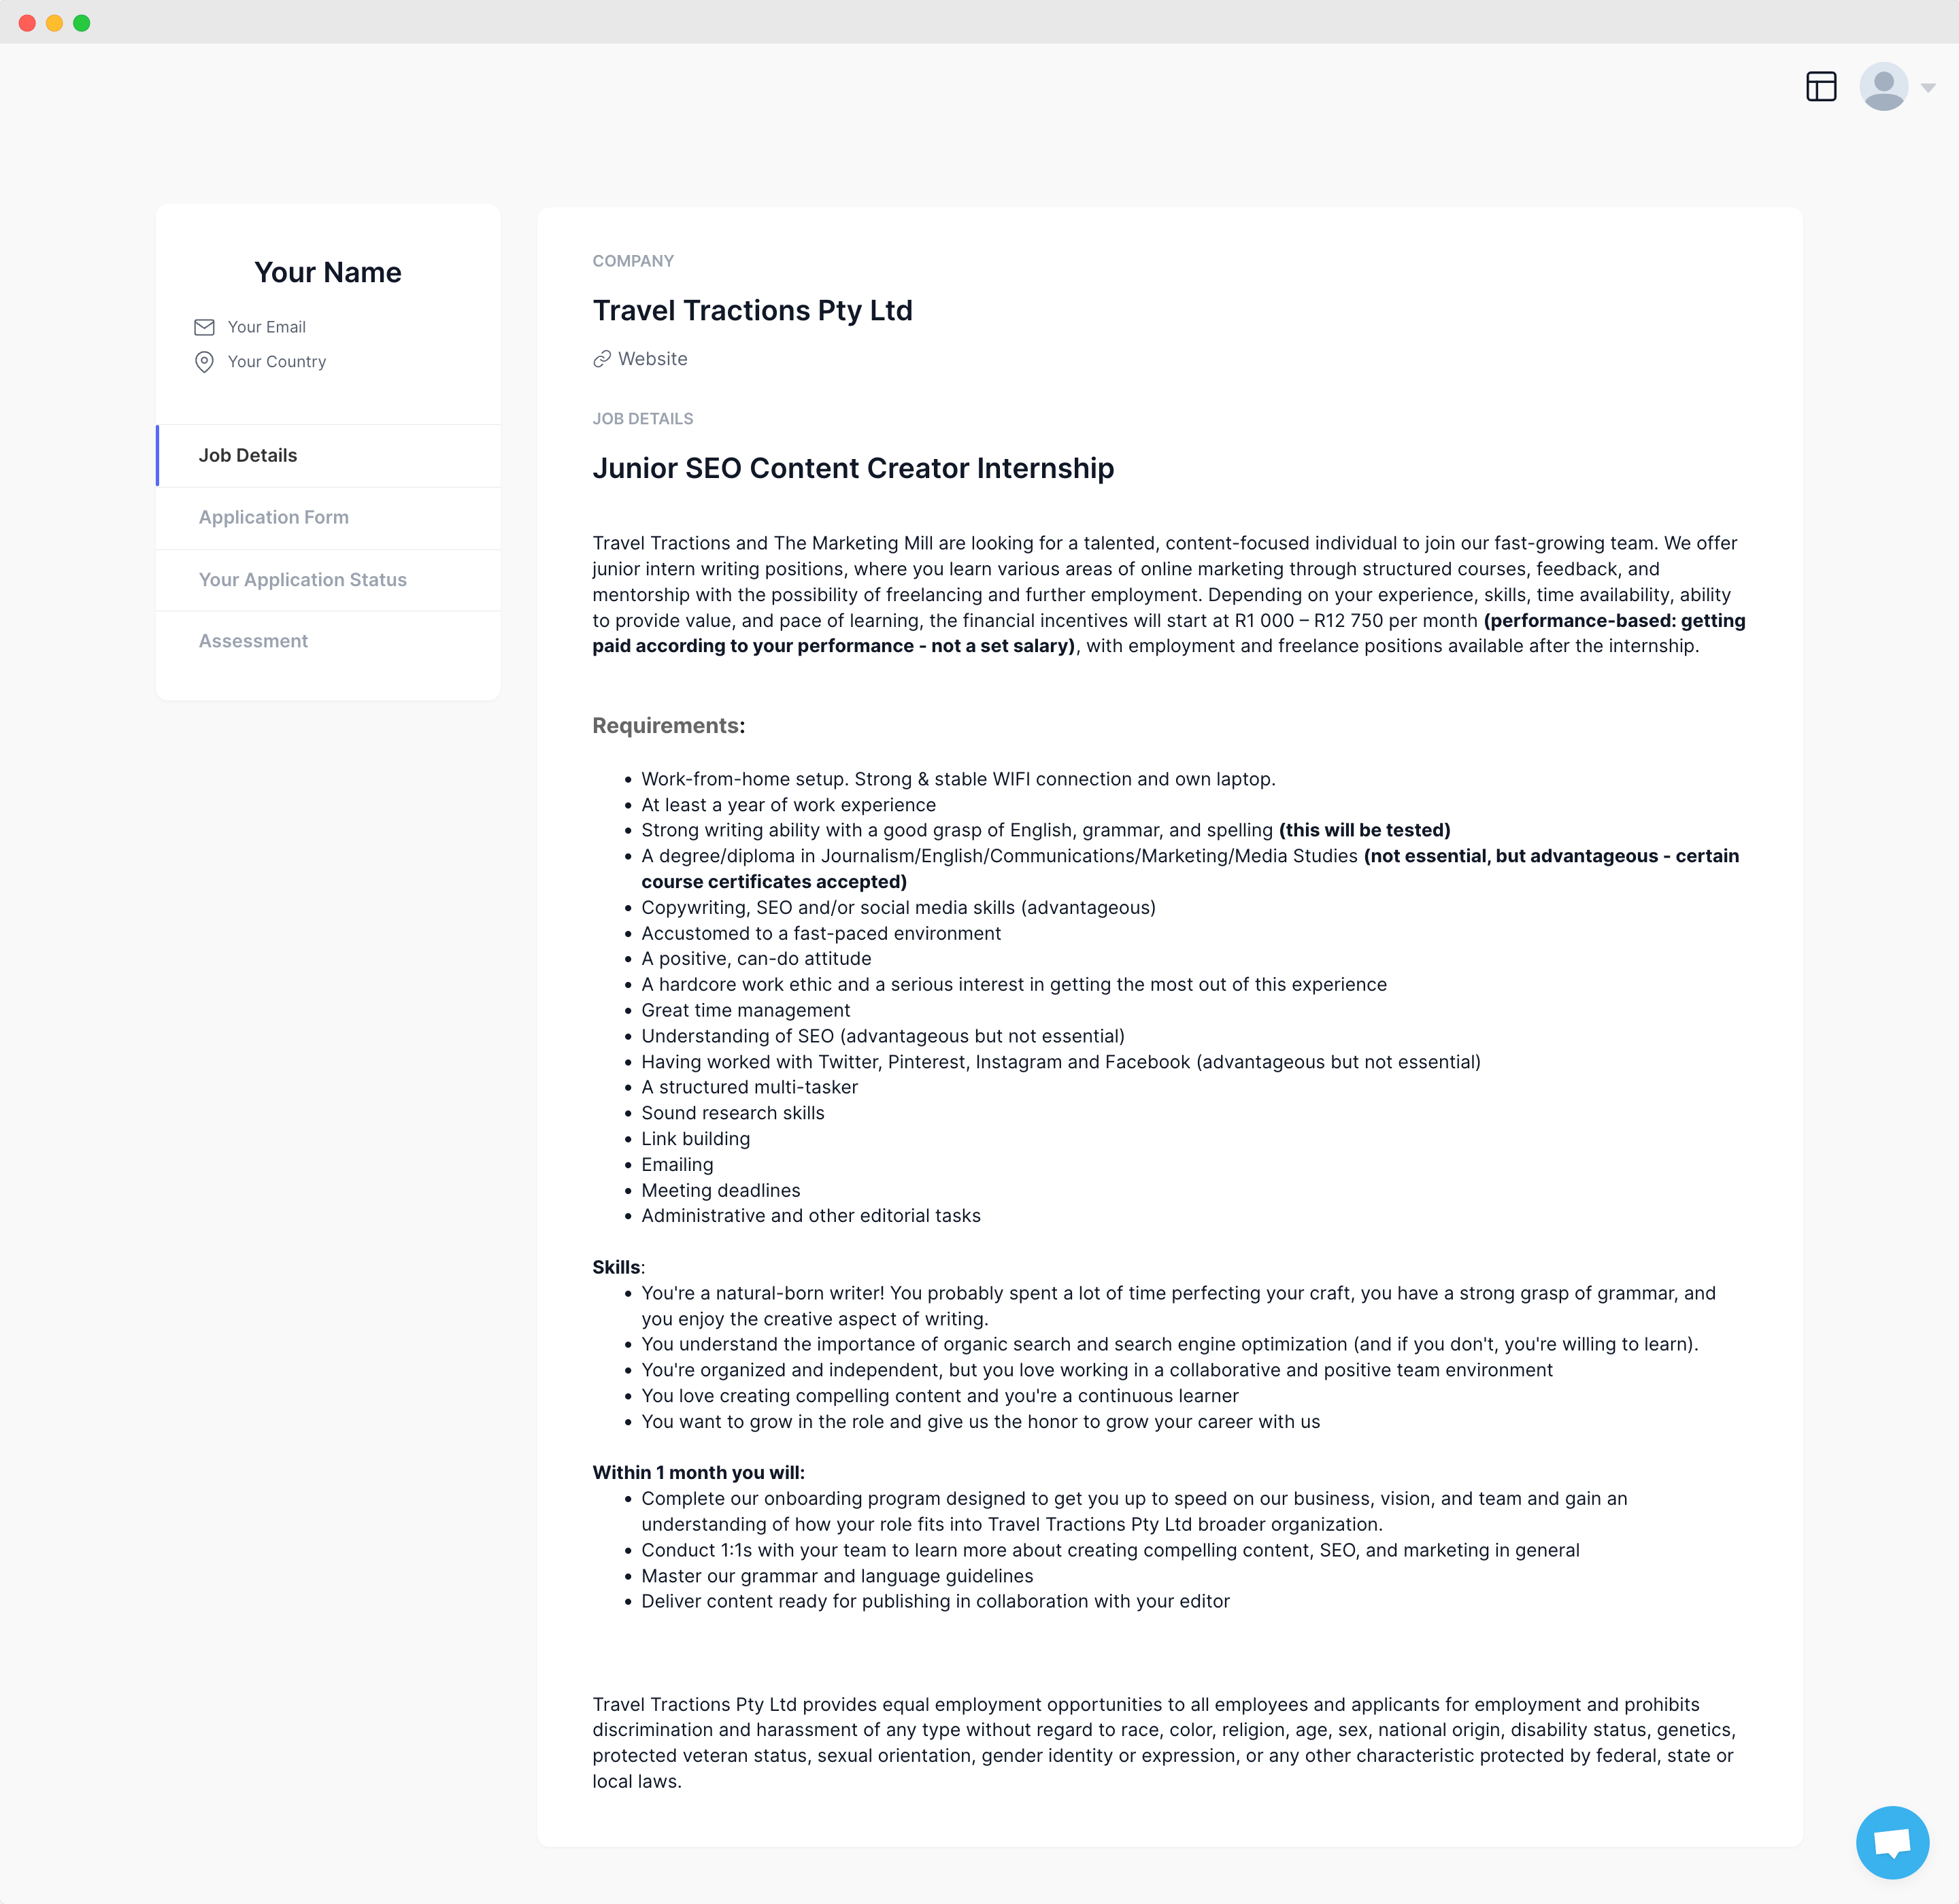Click the Great time management bullet
This screenshot has height=1904, width=1959.
(746, 1011)
